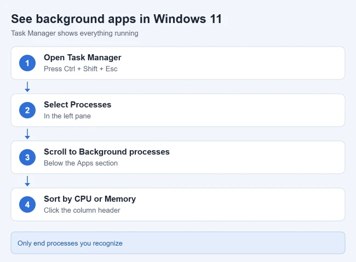Image resolution: width=356 pixels, height=262 pixels.
Task: Click the blue number 1 step badge
Action: pyautogui.click(x=27, y=63)
